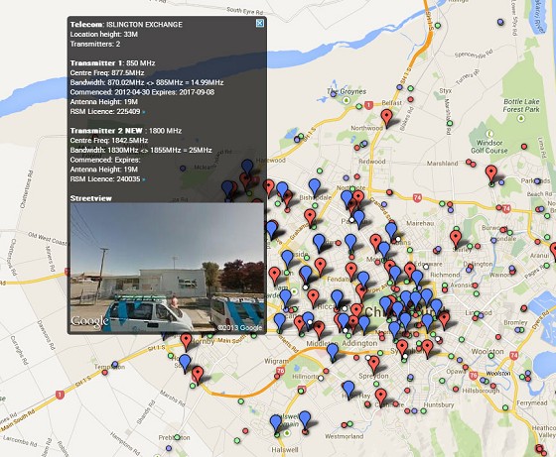Image resolution: width=556 pixels, height=457 pixels.
Task: Click the green dot at Ferrymead
Action: (505, 407)
